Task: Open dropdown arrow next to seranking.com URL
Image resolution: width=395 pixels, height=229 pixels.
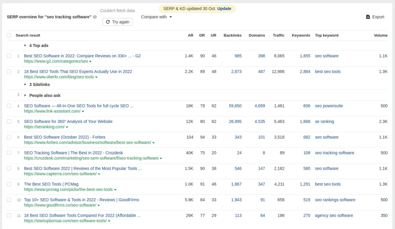Action: (x=67, y=127)
